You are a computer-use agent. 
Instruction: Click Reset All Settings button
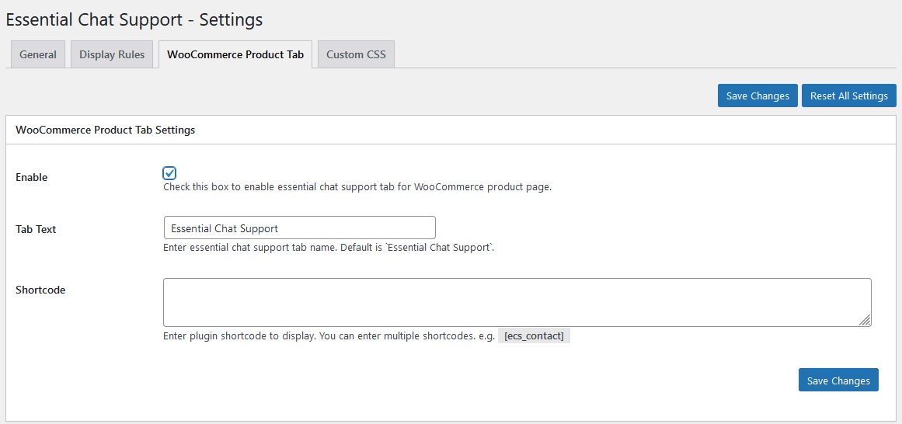[849, 96]
